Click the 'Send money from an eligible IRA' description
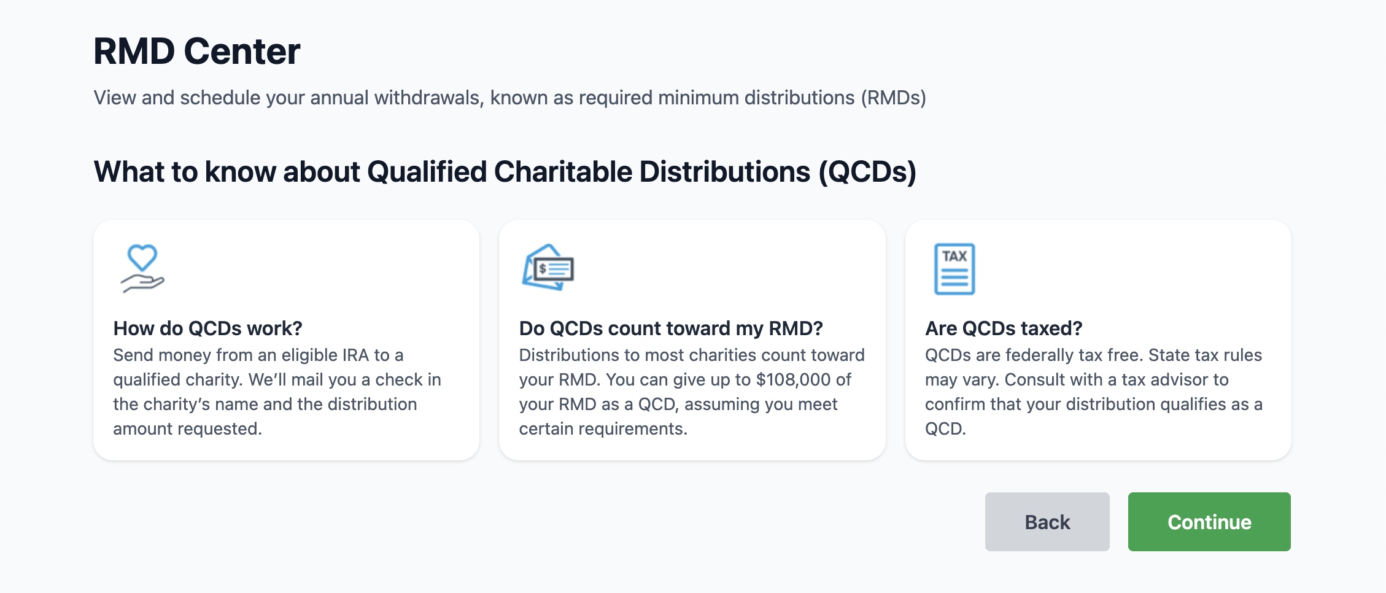1386x593 pixels. click(x=277, y=392)
